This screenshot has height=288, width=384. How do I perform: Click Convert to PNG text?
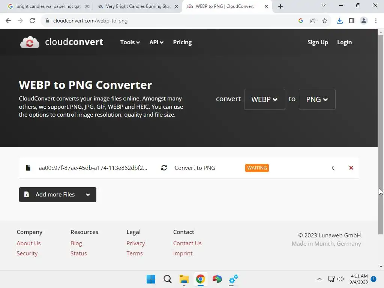[195, 168]
